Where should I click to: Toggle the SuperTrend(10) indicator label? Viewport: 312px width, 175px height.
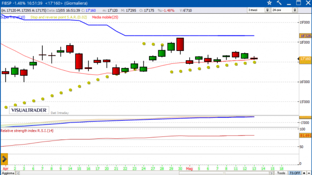pos(13,17)
